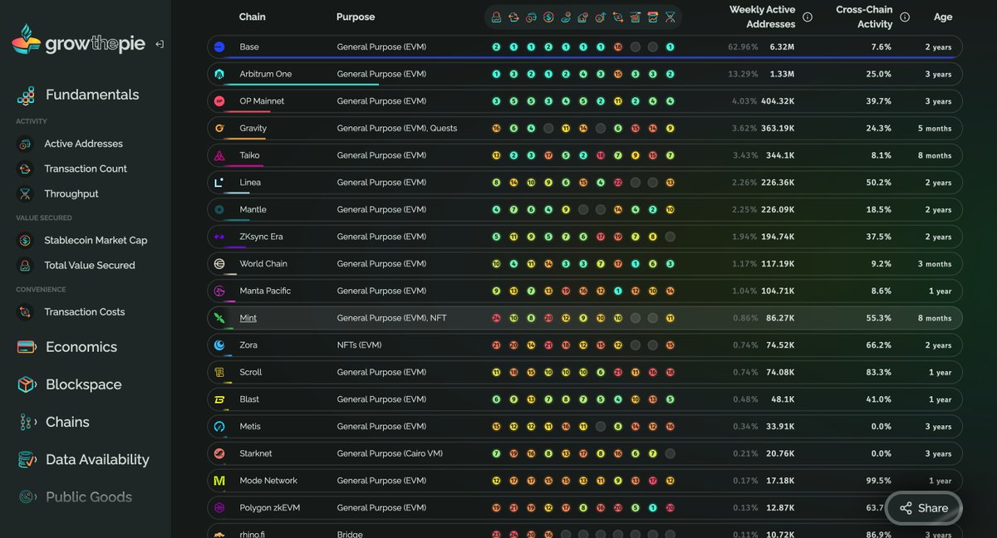Image resolution: width=997 pixels, height=538 pixels.
Task: Open the Mint chain link
Action: [x=248, y=318]
